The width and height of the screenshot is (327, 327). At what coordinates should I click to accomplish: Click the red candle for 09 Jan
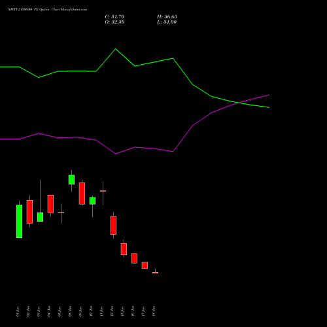82,194
